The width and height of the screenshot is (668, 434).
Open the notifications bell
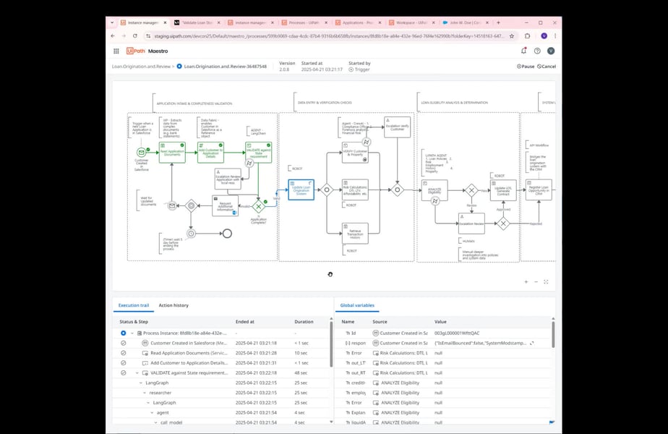[x=523, y=51]
